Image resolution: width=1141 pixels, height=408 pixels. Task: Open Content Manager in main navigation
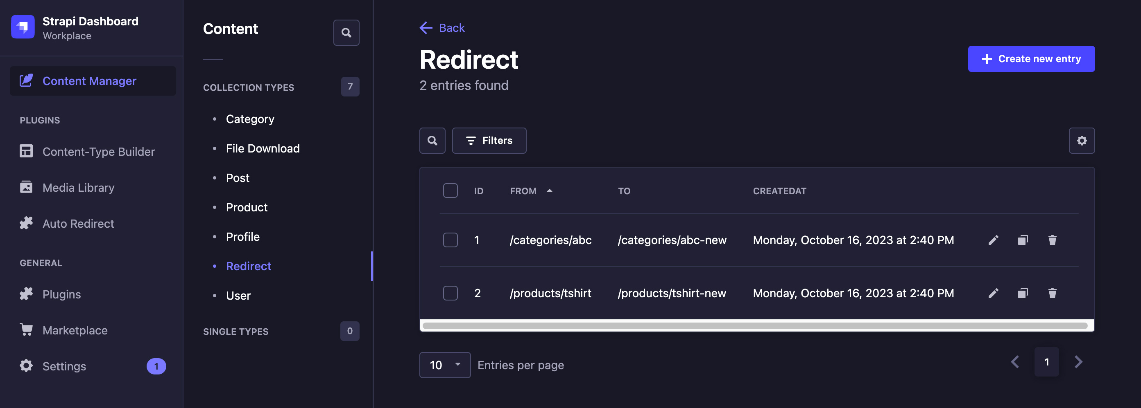(93, 81)
